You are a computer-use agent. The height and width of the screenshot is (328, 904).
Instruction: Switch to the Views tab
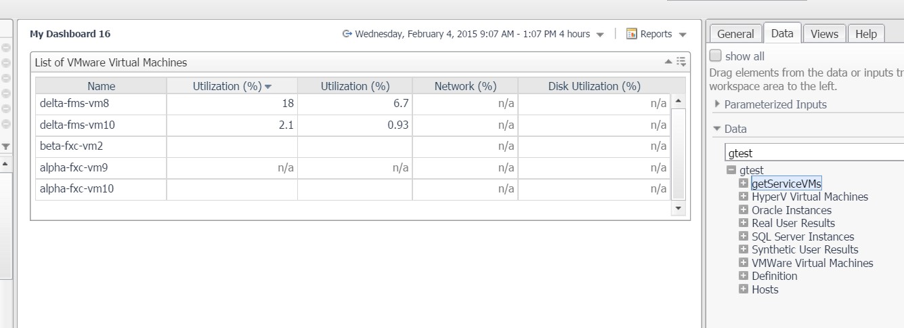(x=824, y=33)
